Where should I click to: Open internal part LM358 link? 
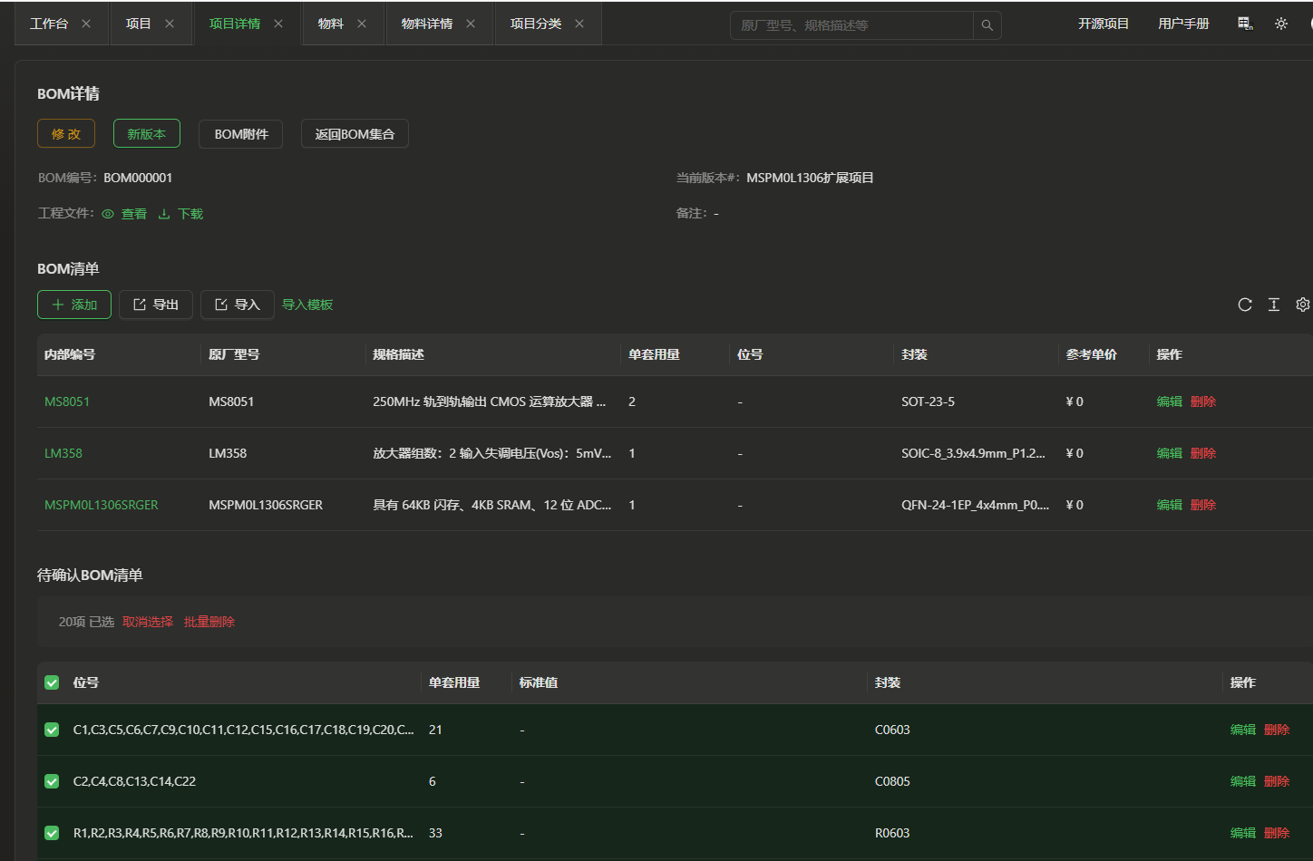tap(63, 453)
